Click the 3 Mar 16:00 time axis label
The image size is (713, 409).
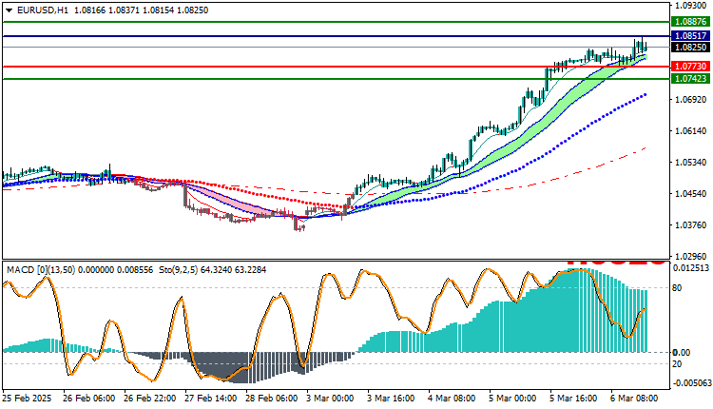[x=391, y=399]
